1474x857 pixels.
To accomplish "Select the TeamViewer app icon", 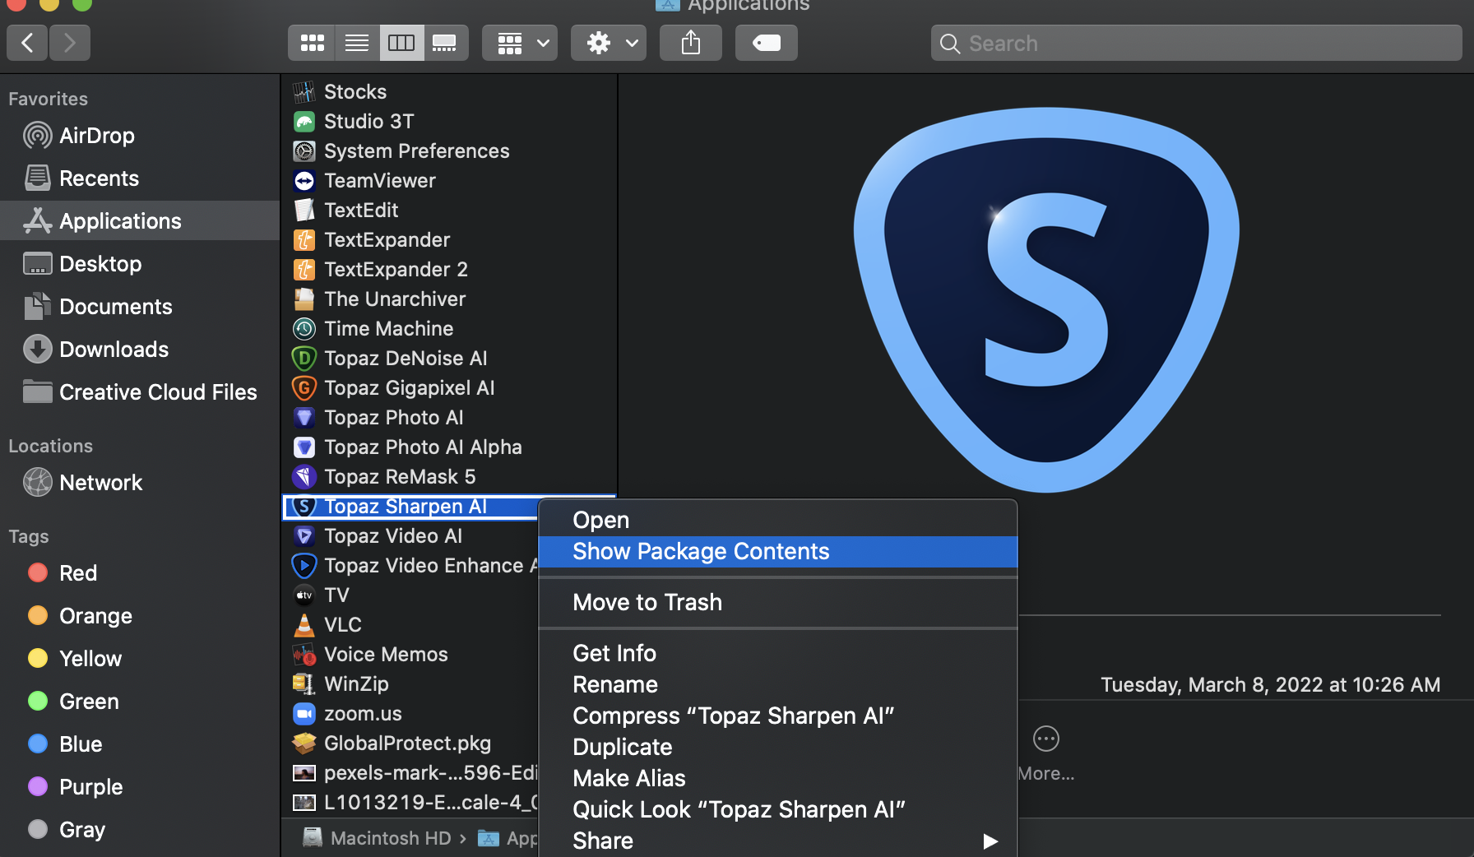I will coord(304,181).
